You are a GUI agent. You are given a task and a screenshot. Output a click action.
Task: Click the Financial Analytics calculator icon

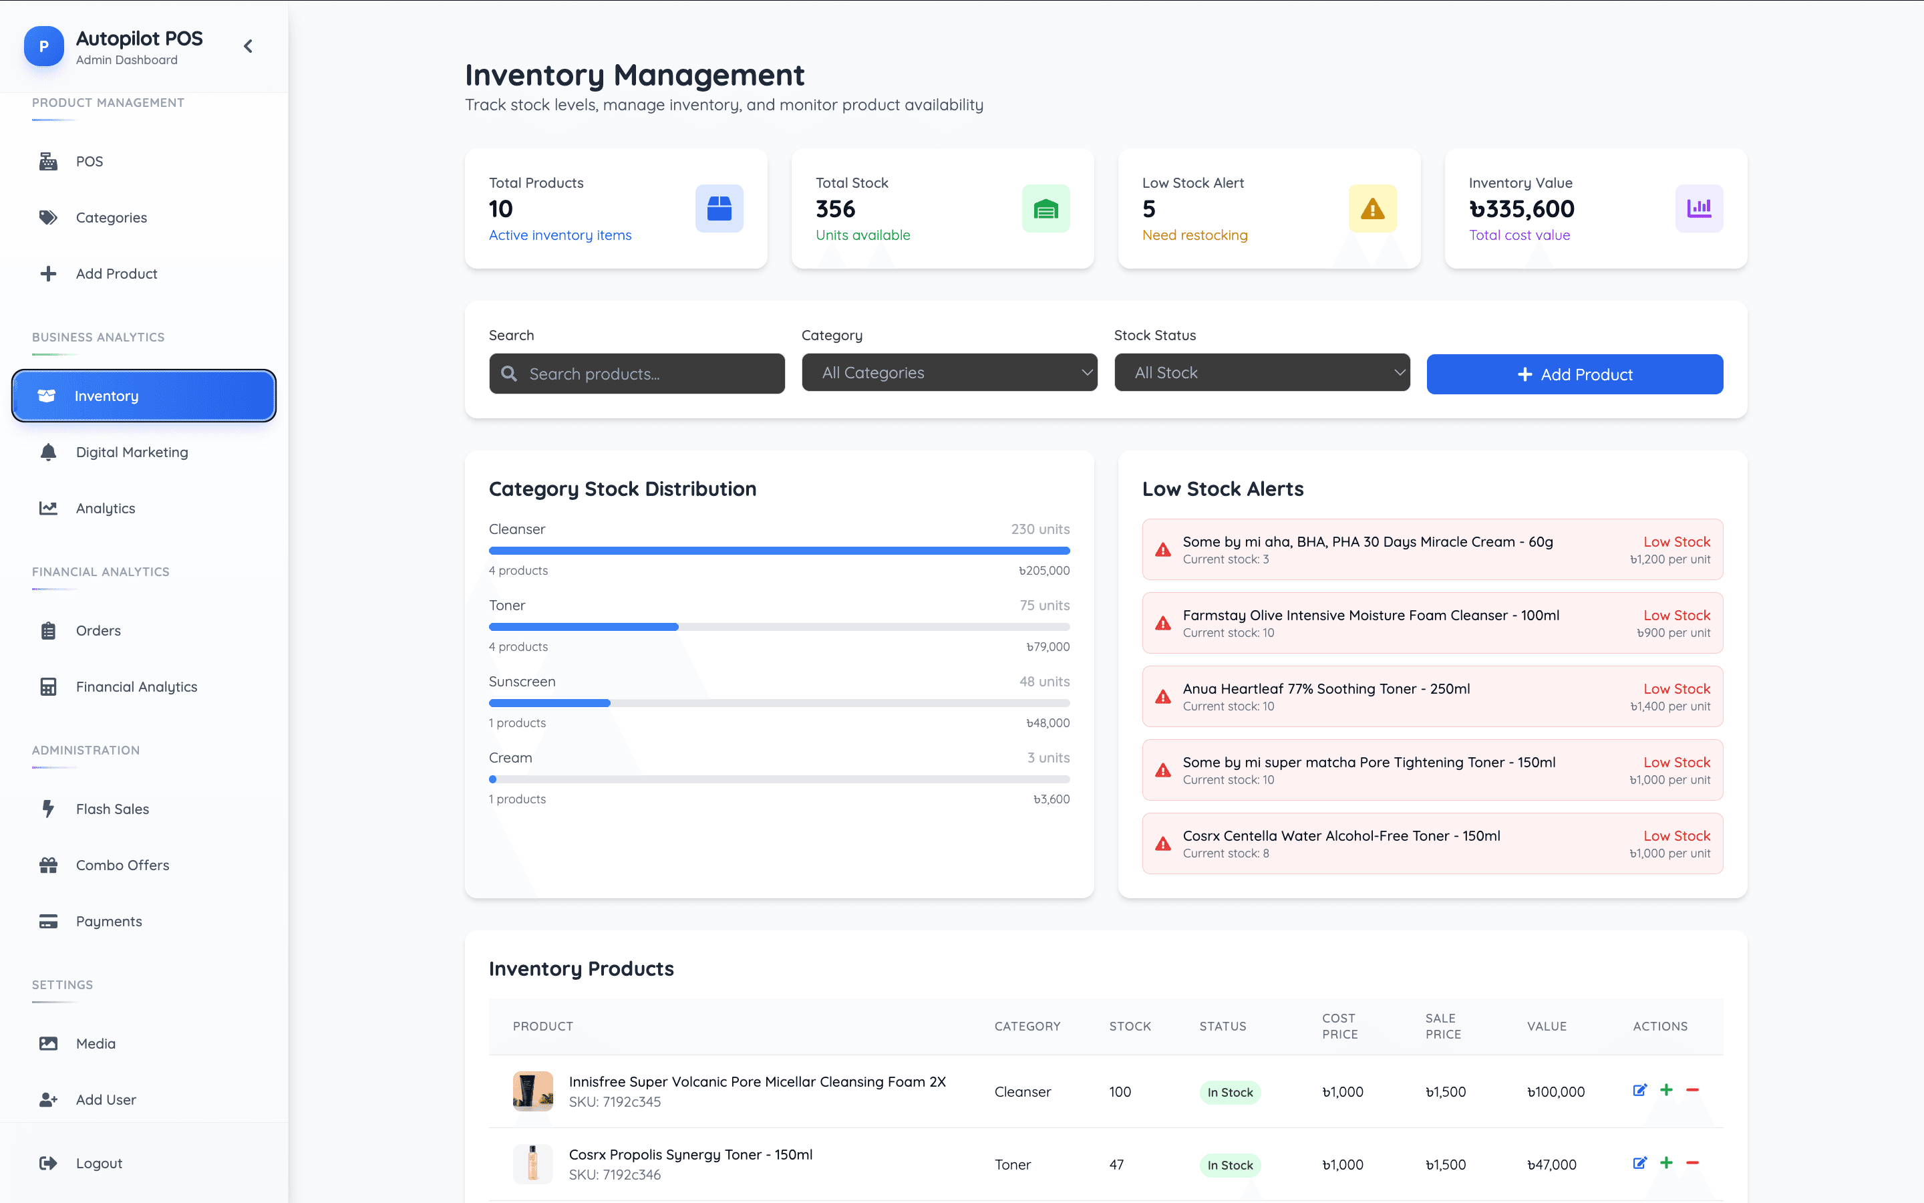click(49, 686)
